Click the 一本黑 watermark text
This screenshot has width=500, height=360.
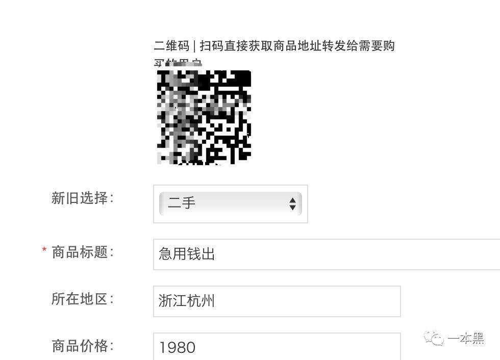[x=466, y=339]
